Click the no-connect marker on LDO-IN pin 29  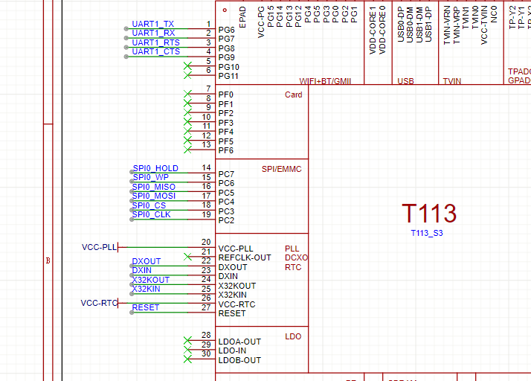187,350
